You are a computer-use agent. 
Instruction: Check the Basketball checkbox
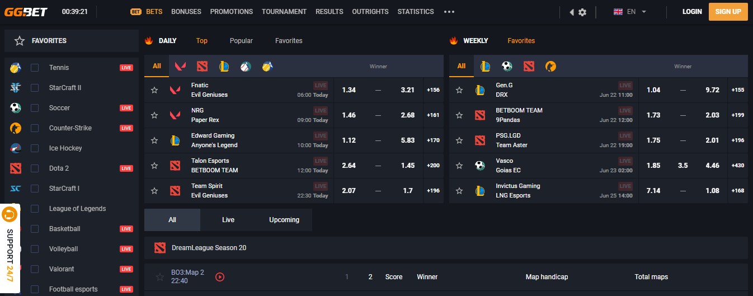(x=35, y=229)
